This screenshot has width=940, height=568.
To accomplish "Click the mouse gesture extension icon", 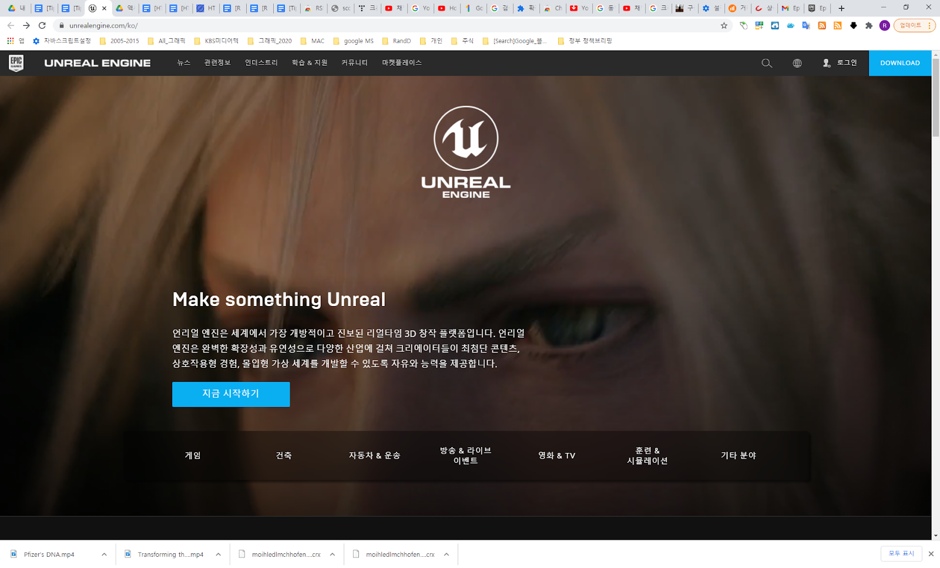I will coord(743,25).
